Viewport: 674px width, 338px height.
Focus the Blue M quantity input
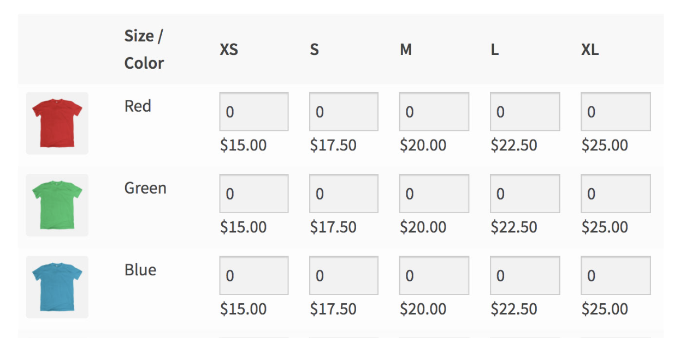[x=434, y=276]
